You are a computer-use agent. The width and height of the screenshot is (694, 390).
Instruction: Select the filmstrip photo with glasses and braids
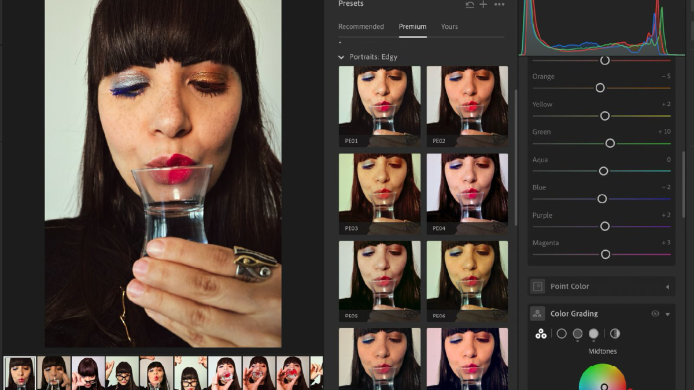click(x=122, y=373)
